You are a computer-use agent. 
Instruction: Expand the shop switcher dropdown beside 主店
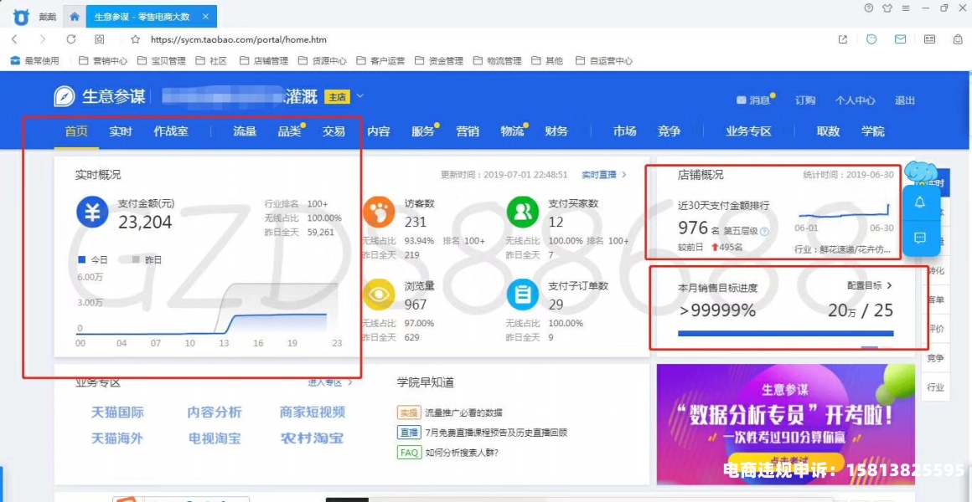360,96
